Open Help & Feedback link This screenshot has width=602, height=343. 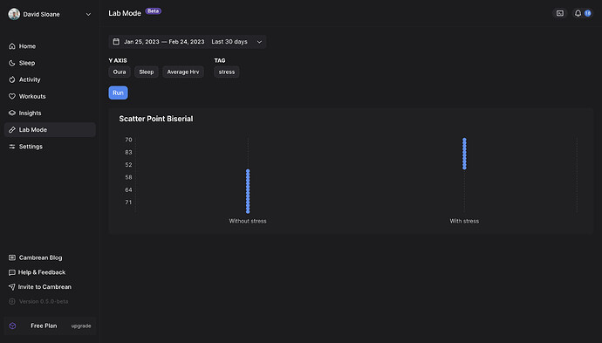tap(42, 272)
